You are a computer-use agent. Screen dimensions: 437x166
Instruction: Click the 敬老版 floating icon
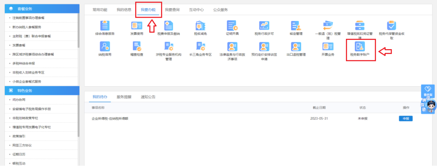pos(428,91)
